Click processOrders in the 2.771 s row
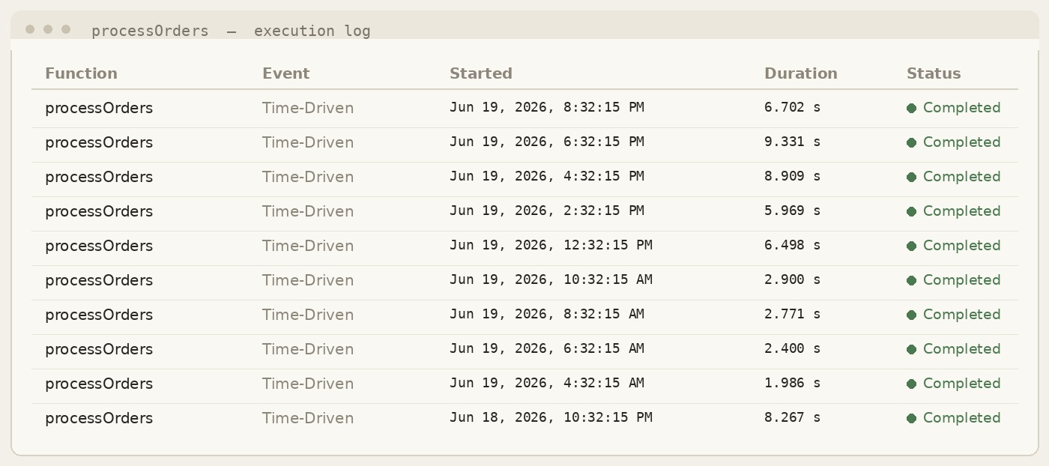1049x466 pixels. pos(99,315)
